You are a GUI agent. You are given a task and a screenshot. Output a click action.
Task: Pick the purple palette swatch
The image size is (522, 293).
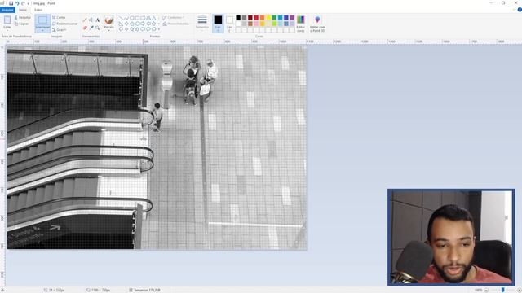292,18
